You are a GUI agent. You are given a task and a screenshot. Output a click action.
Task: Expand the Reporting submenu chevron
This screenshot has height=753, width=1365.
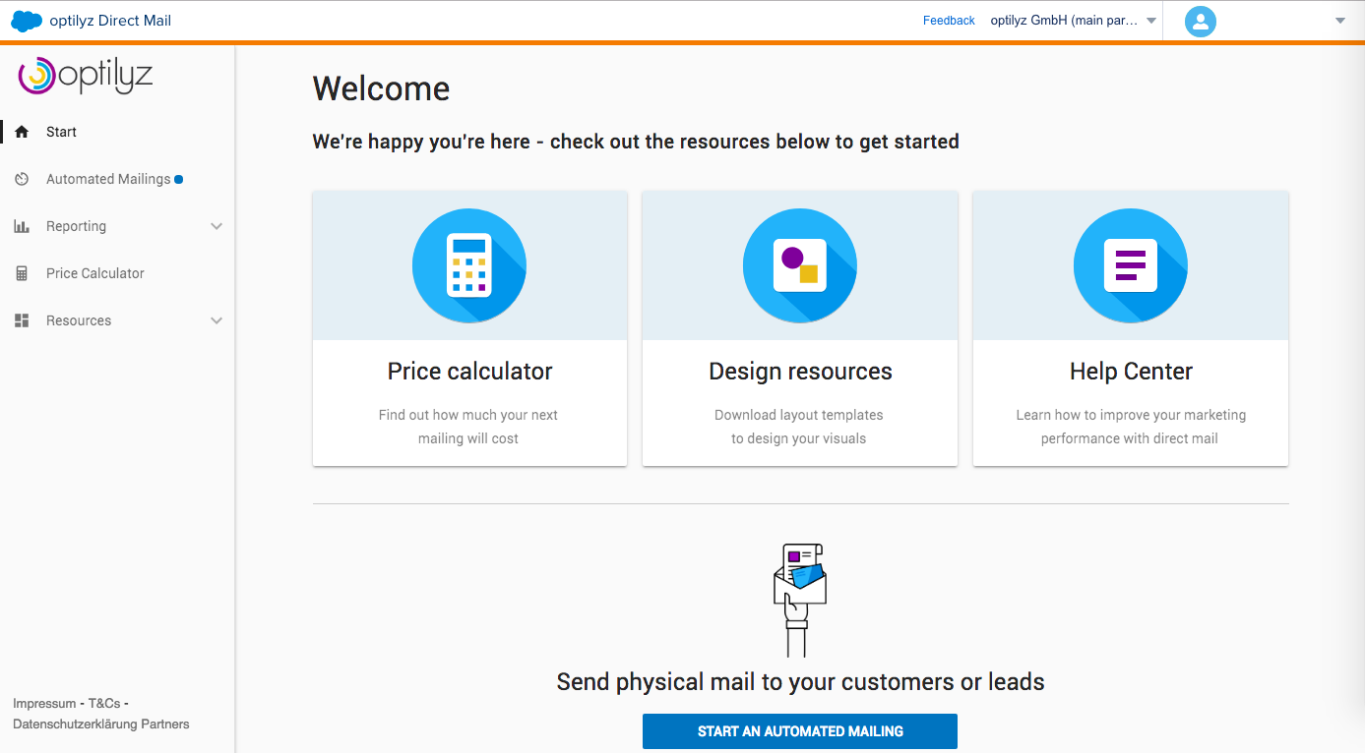(x=217, y=226)
